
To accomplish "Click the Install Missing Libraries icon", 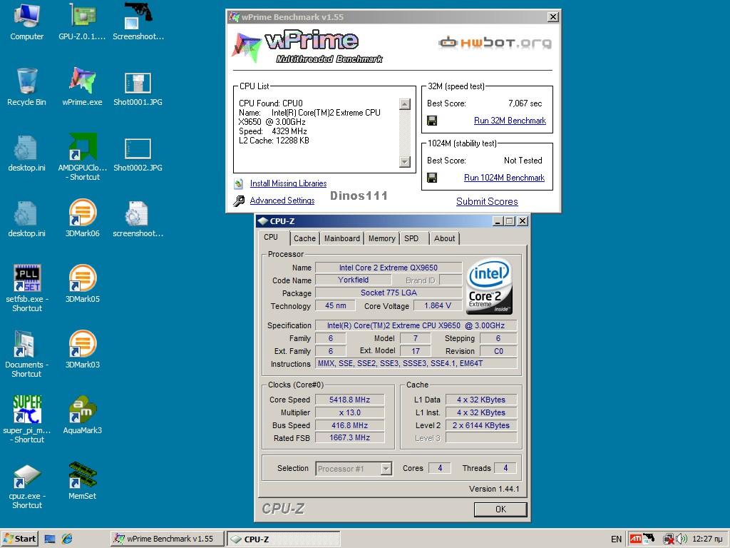I will (239, 183).
